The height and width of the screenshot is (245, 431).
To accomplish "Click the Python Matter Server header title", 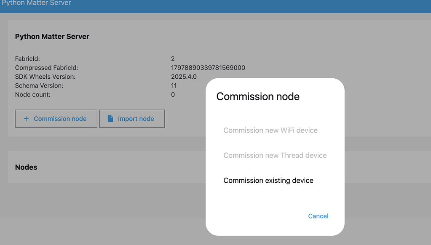I will click(37, 3).
